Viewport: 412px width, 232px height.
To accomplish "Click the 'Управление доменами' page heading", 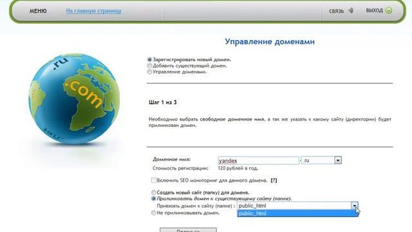I will pos(270,41).
